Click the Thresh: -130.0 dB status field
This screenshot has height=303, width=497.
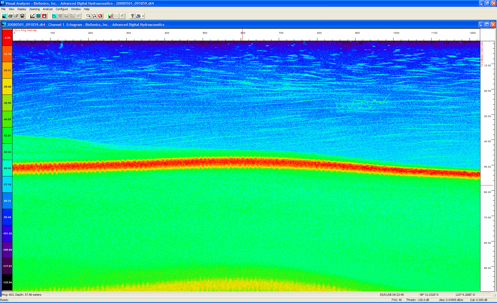coord(418,300)
